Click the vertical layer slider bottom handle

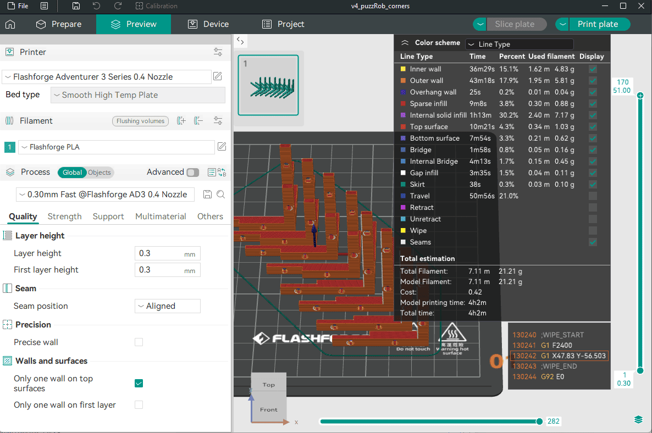pos(640,370)
